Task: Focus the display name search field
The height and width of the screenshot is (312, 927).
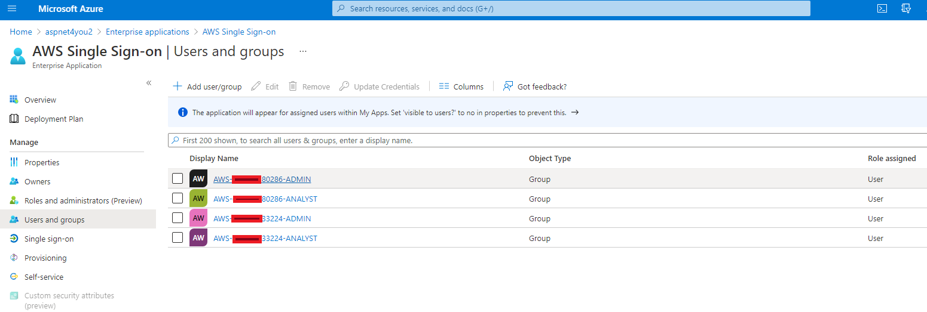Action: 547,140
